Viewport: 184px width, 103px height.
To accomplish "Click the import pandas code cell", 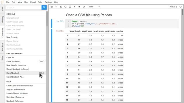I will click(x=122, y=24).
